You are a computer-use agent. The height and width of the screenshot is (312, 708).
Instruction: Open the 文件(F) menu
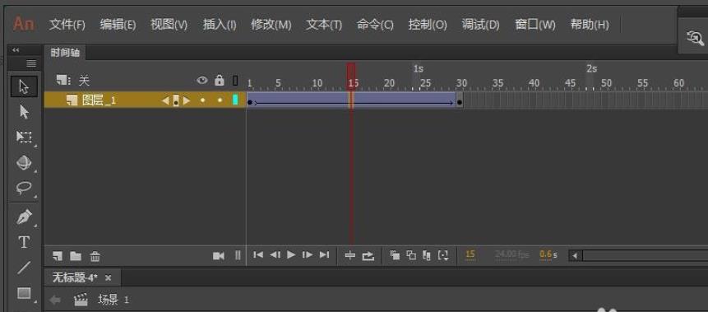67,25
